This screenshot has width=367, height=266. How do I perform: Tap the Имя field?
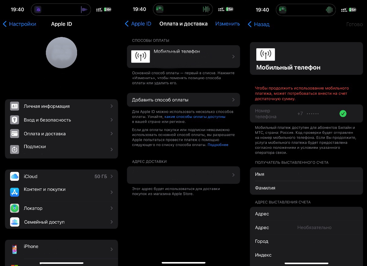tap(306, 174)
